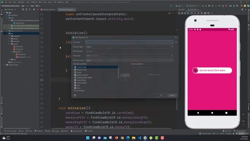The image size is (250, 141).
Task: Select Layout Direction qualifier in list
Action: point(96,75)
